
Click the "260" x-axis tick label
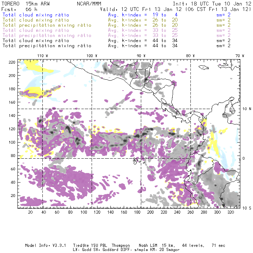click(190, 212)
